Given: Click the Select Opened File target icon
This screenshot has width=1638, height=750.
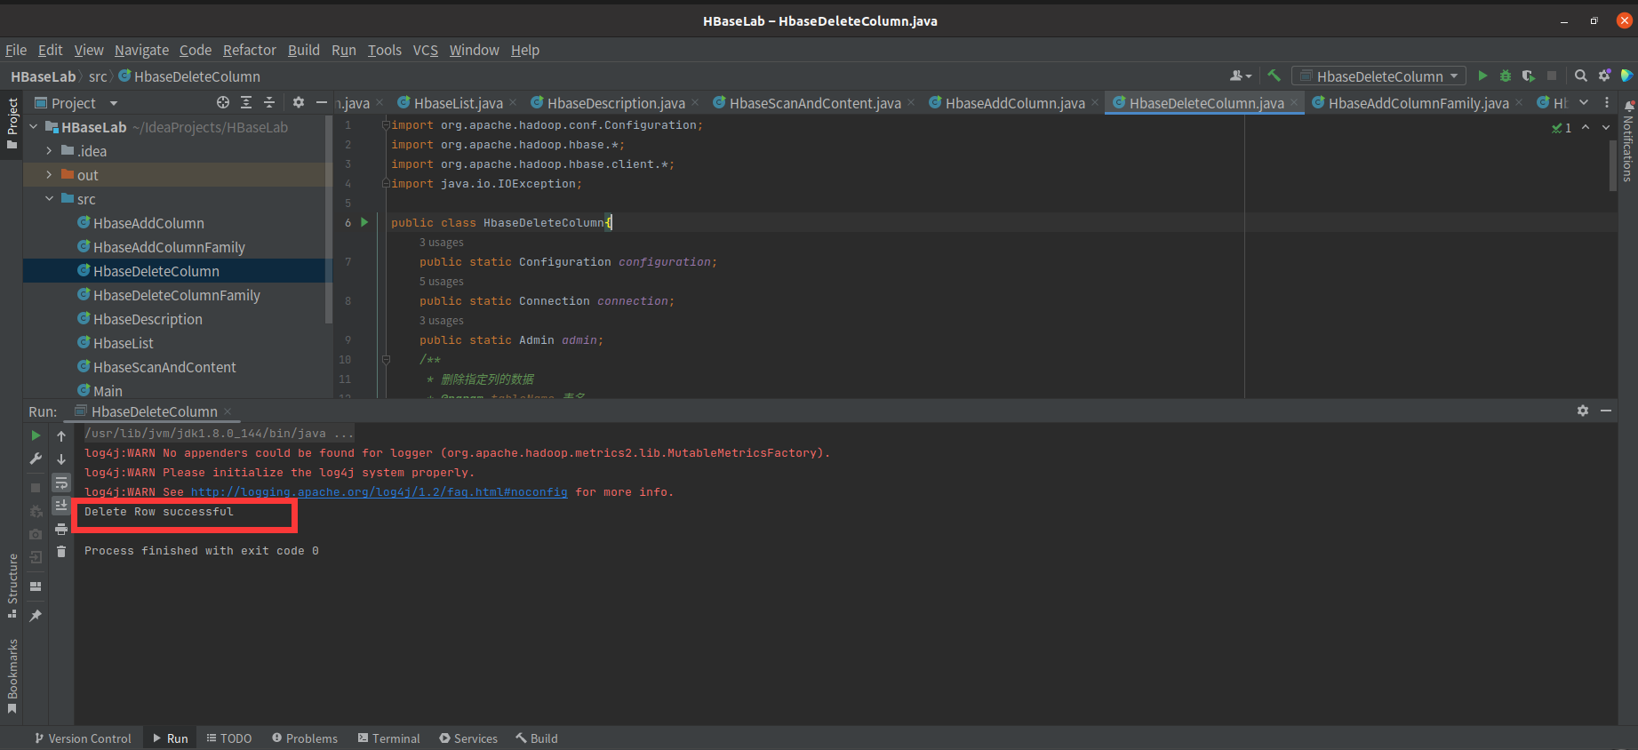Looking at the screenshot, I should (x=223, y=103).
